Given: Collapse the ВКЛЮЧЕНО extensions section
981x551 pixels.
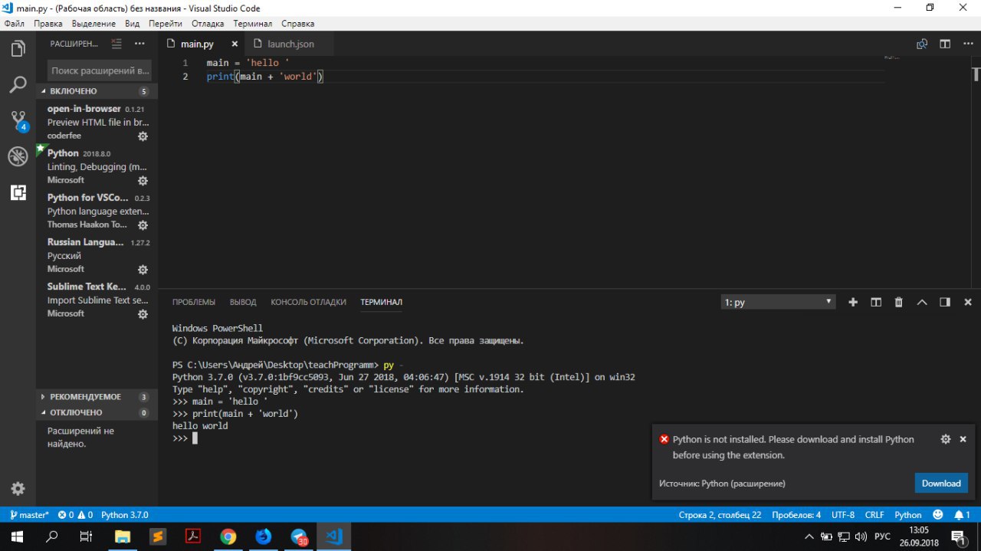Looking at the screenshot, I should click(97, 91).
